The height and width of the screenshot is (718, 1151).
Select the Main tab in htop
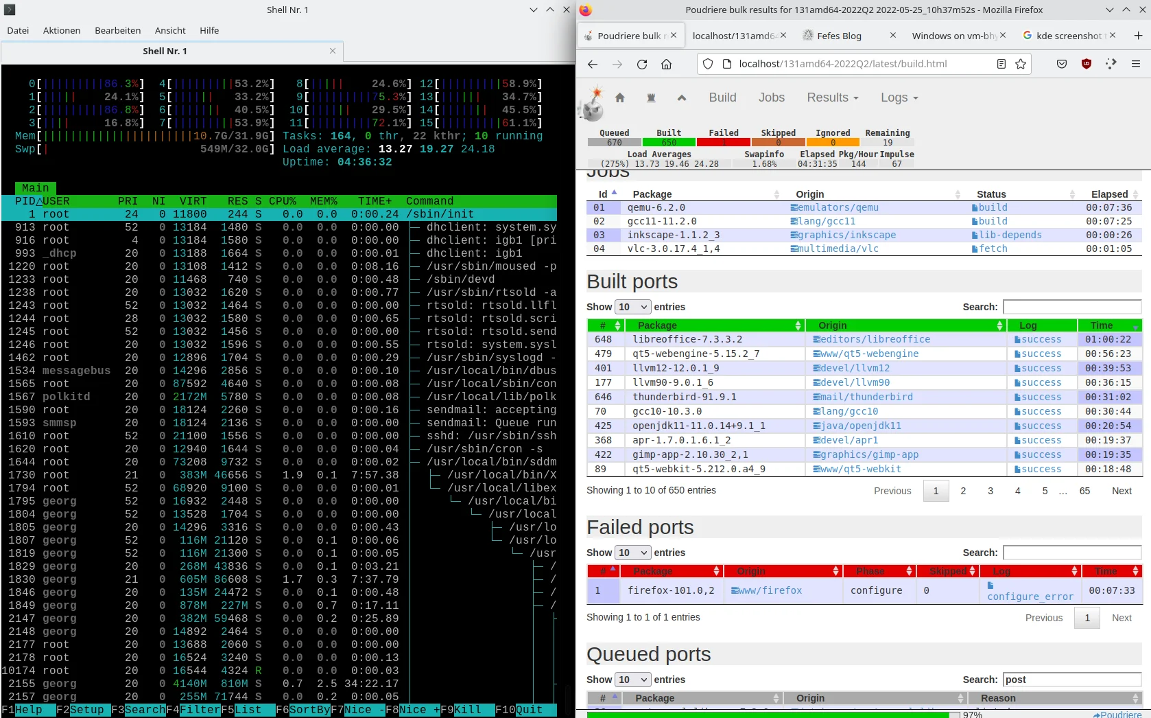click(x=35, y=188)
